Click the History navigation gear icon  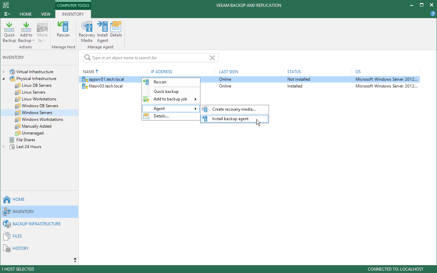[7, 248]
